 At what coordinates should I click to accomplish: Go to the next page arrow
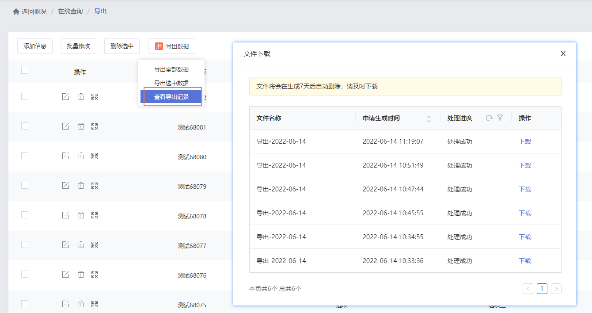(x=556, y=289)
